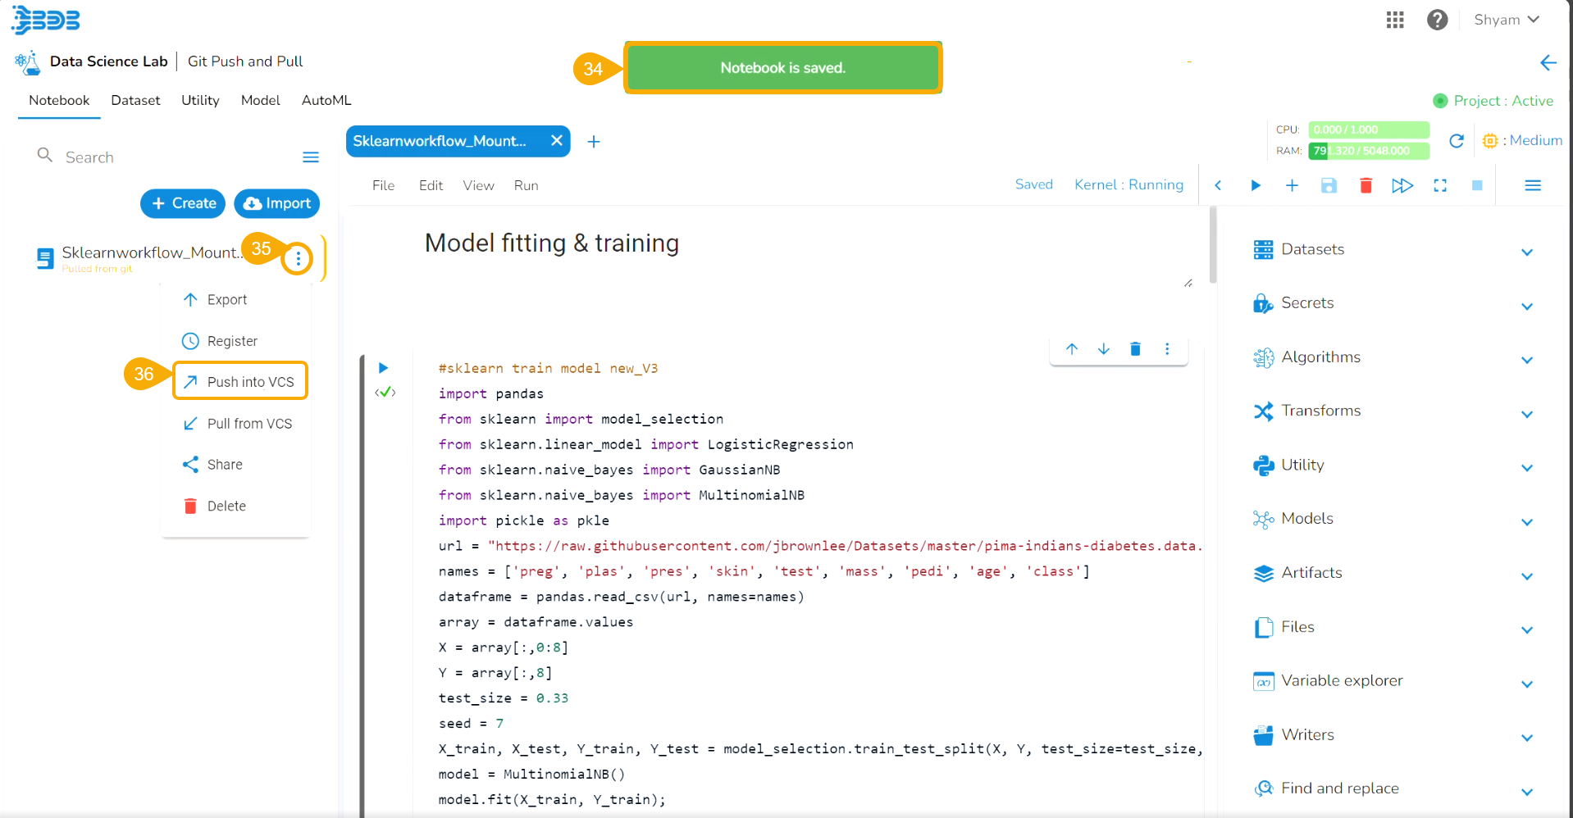Open the Edit menu
The height and width of the screenshot is (818, 1573).
pyautogui.click(x=431, y=186)
